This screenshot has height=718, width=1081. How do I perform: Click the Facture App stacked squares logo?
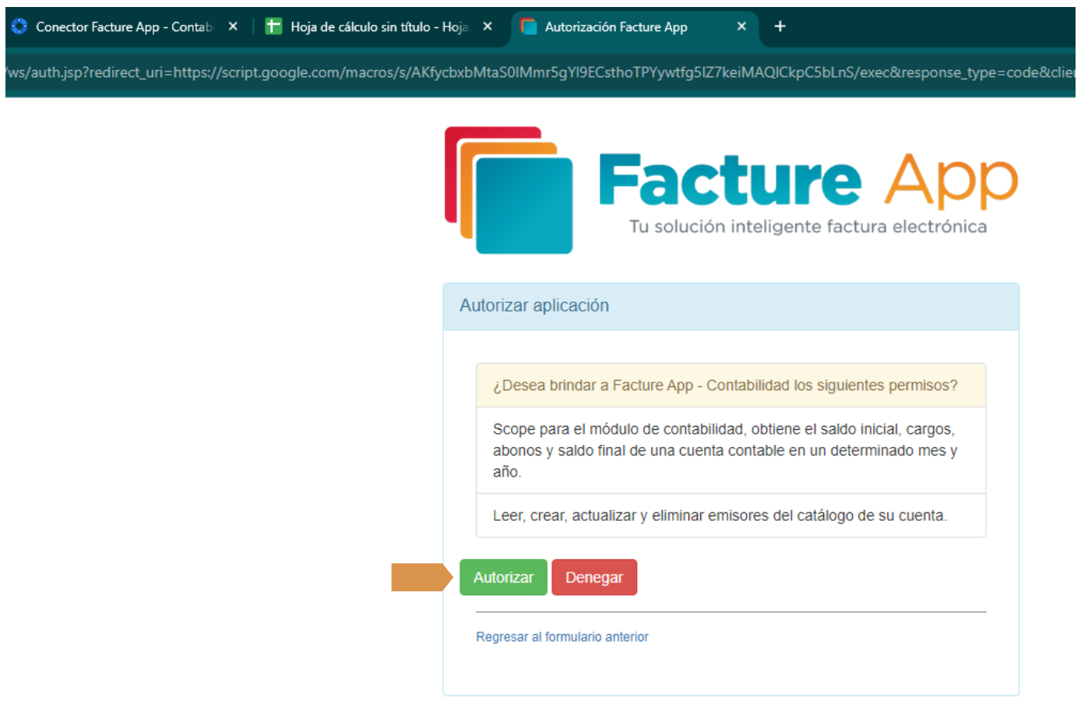(509, 191)
